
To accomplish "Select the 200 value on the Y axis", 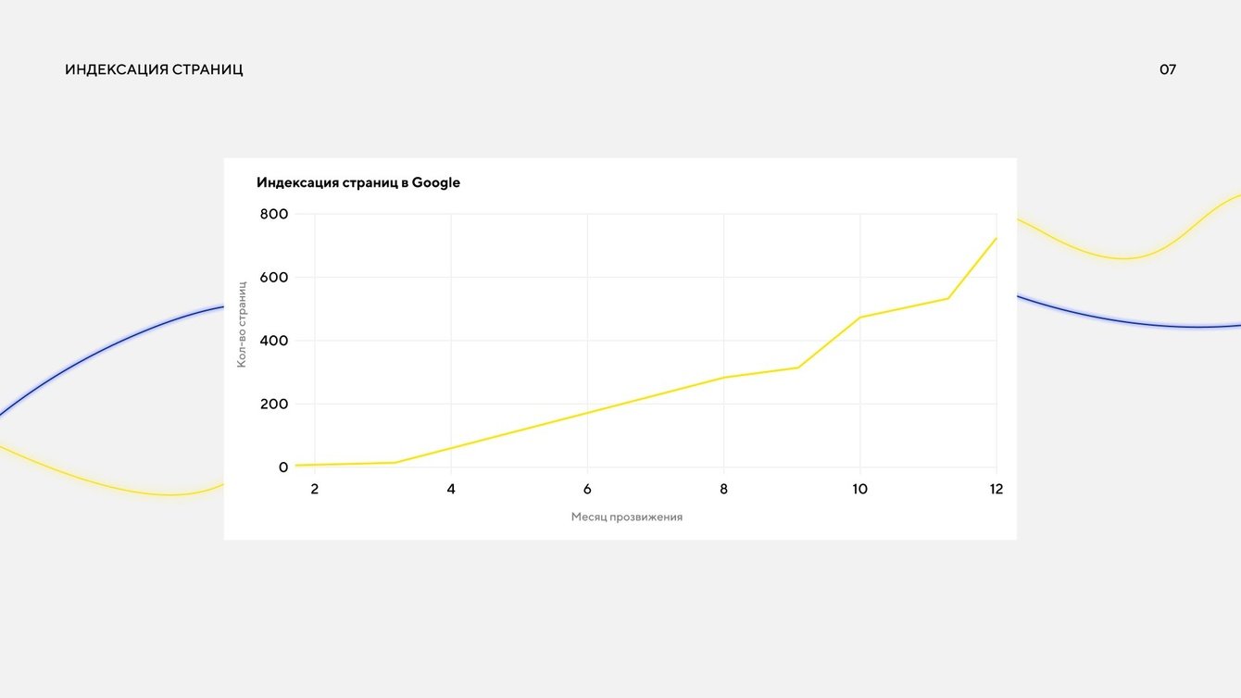I will pyautogui.click(x=273, y=404).
